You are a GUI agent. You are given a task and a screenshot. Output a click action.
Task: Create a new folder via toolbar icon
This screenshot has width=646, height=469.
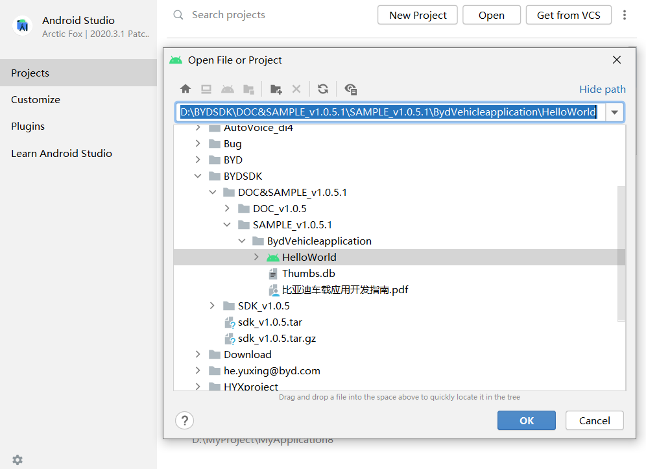click(276, 89)
